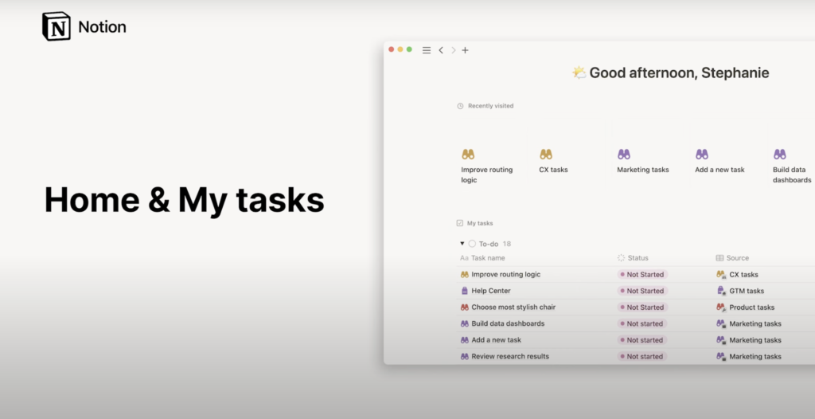Viewport: 815px width, 419px height.
Task: Click the Notion logo icon
Action: click(57, 26)
